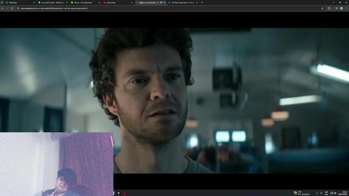Screen dimensions: 349x196
Task: Click the microphone tray icon
Action: 321,193
